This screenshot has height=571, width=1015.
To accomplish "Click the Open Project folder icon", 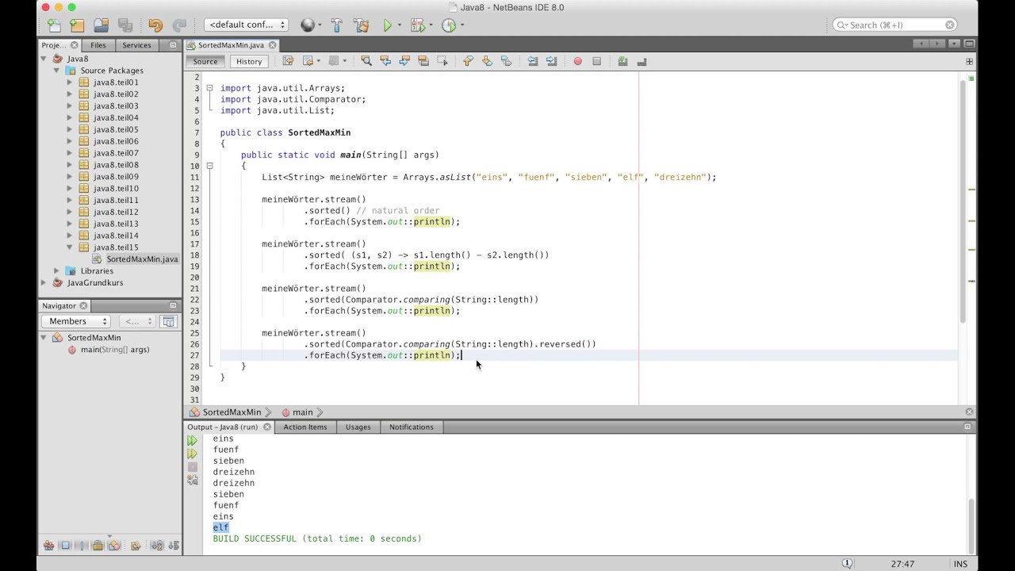I will pyautogui.click(x=101, y=25).
